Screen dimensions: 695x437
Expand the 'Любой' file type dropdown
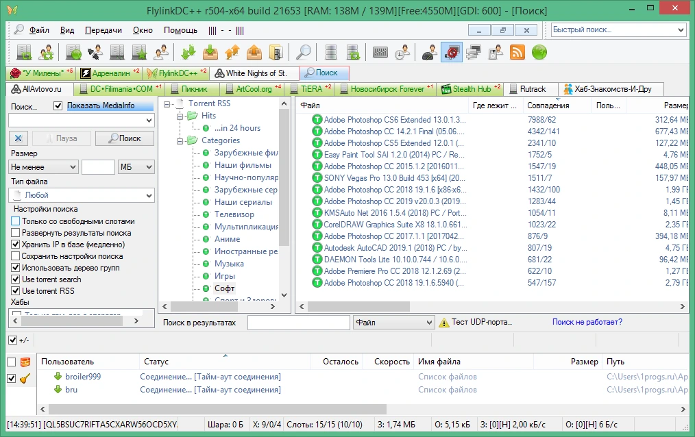tap(82, 195)
